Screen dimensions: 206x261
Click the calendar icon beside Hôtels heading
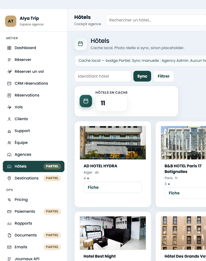tap(80, 44)
